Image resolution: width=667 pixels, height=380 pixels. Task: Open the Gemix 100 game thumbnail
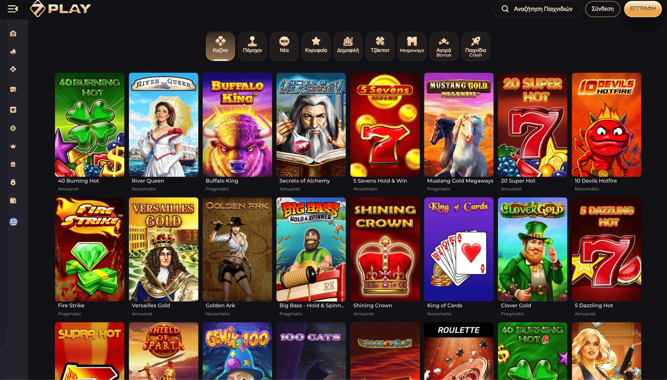pyautogui.click(x=237, y=351)
